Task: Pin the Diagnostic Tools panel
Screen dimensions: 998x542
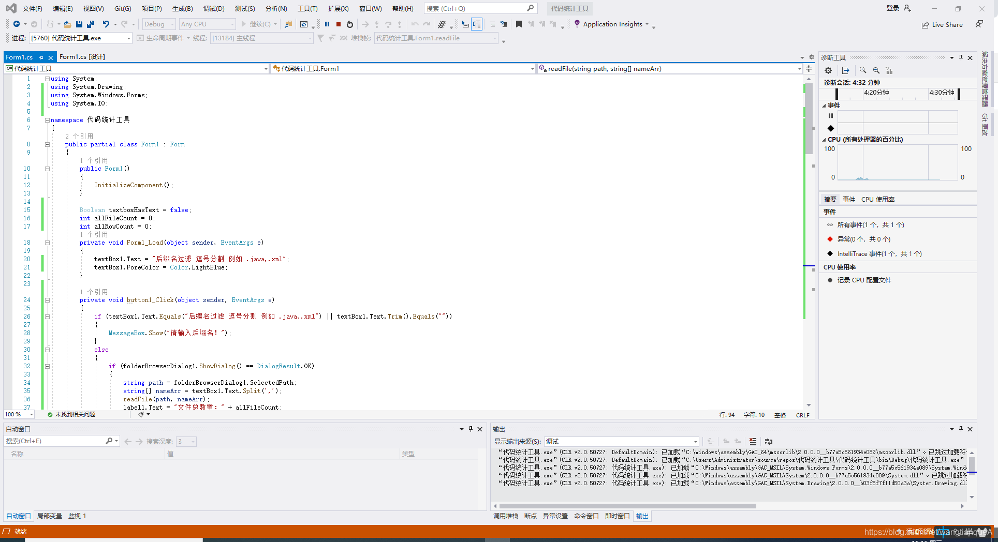Action: coord(961,57)
